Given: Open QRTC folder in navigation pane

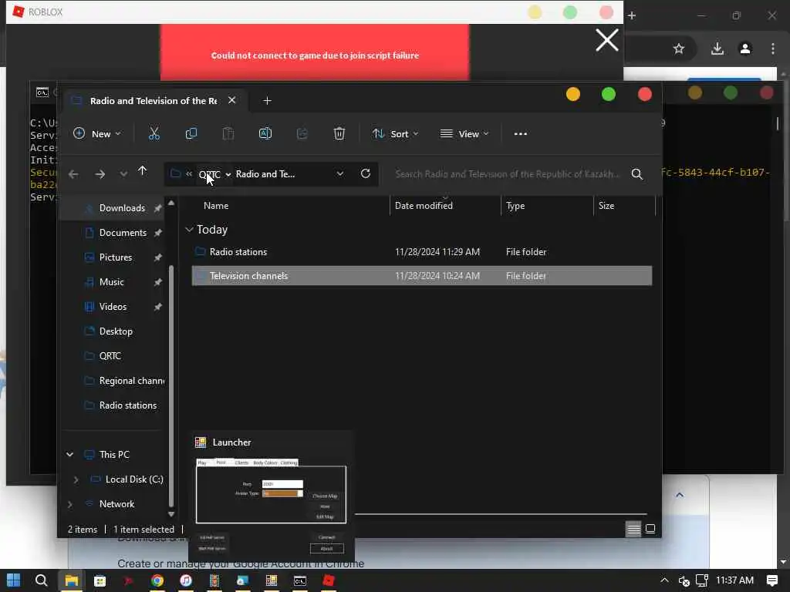Looking at the screenshot, I should click(110, 356).
